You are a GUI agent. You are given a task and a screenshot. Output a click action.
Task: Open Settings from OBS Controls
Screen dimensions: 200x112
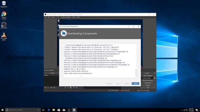pyautogui.click(x=148, y=85)
